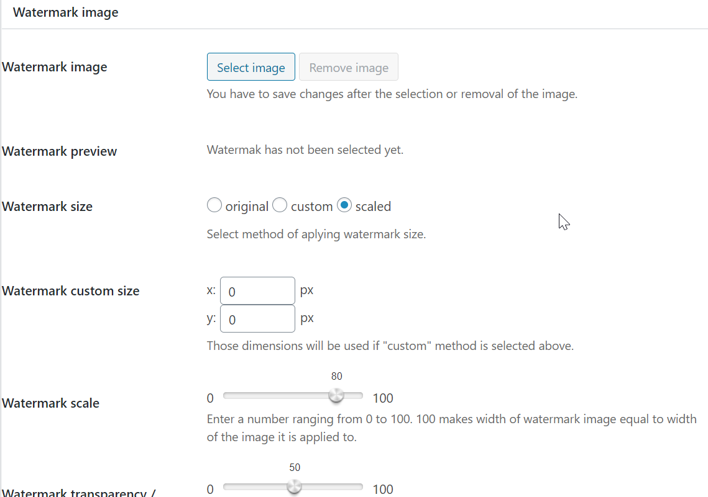
Task: Click the 80 value above scale slider
Action: tap(336, 376)
